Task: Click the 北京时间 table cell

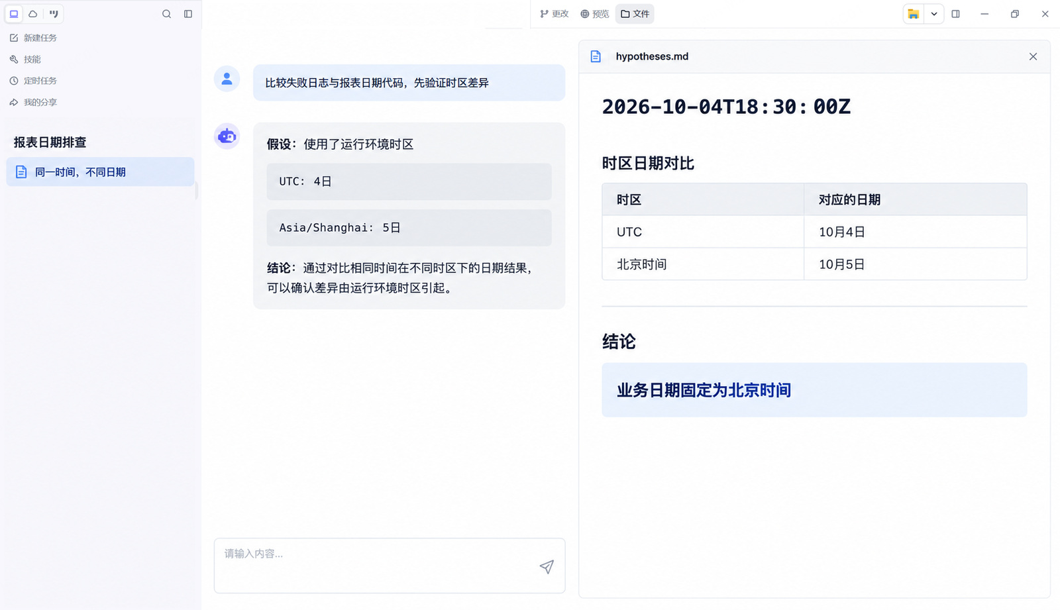Action: click(x=703, y=264)
